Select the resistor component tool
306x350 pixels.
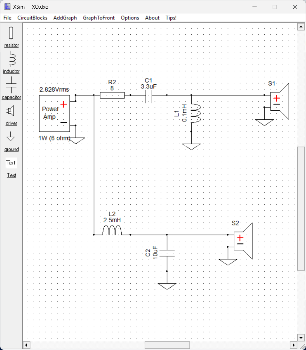click(x=11, y=33)
